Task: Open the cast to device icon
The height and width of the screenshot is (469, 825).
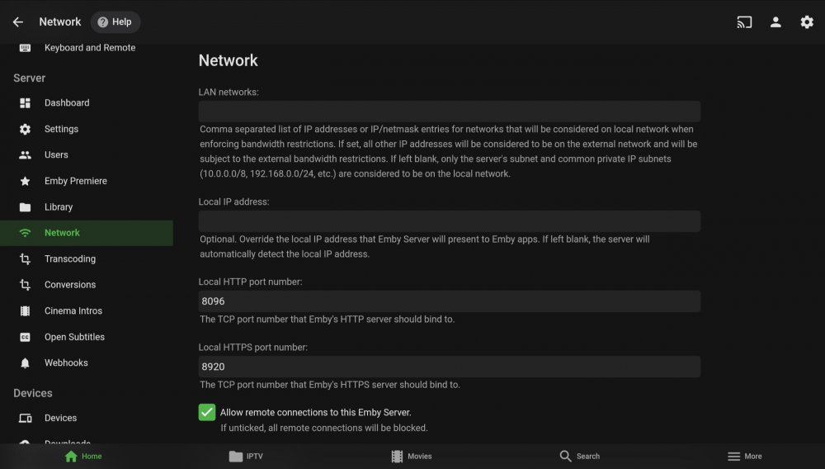Action: (x=744, y=22)
